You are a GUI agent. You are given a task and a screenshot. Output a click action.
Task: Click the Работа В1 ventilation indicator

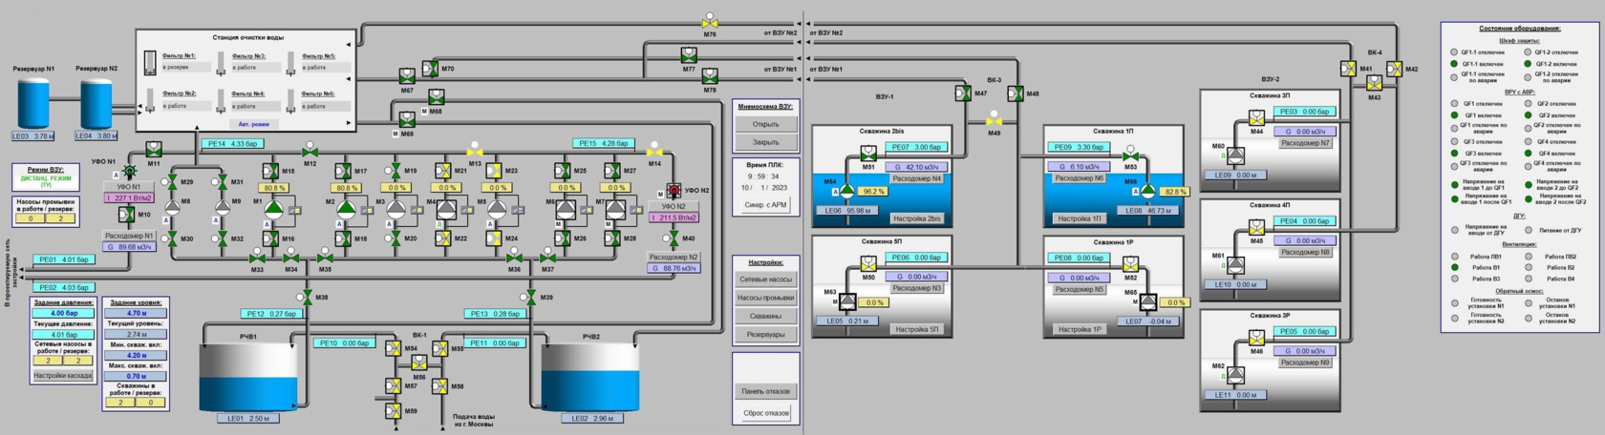point(1455,268)
